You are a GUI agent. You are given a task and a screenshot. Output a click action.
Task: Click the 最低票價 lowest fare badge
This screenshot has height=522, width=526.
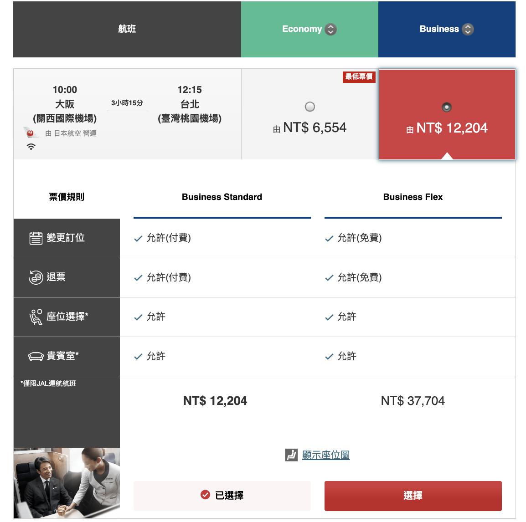click(x=359, y=77)
